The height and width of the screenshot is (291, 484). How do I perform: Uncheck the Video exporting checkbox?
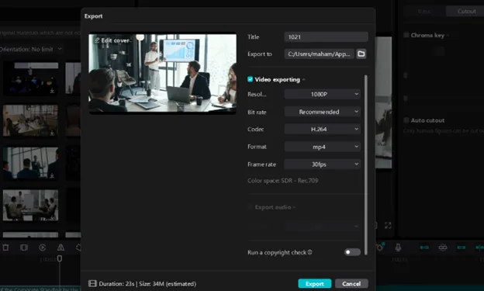coord(251,79)
